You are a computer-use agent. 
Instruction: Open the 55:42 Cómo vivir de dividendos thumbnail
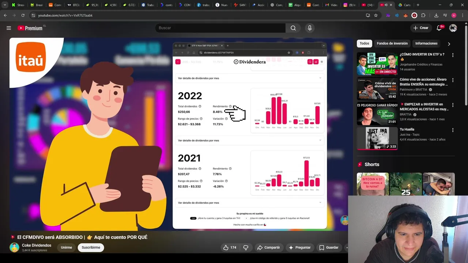click(377, 88)
